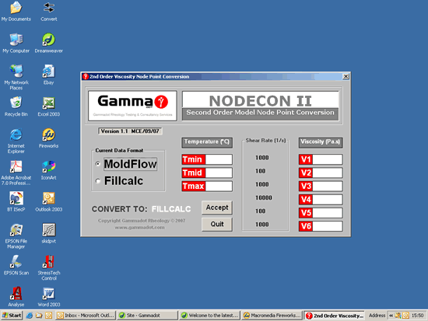Select the Excel 2003 desktop shortcut
This screenshot has width=428, height=321.
pyautogui.click(x=48, y=106)
